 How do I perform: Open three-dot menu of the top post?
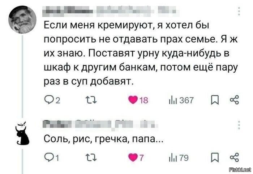point(239,13)
